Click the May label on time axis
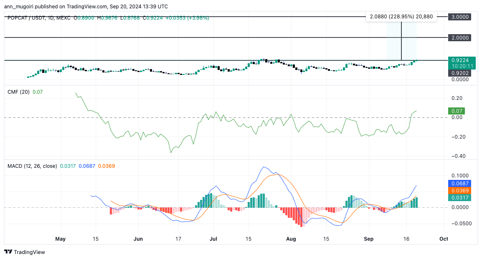 (61, 239)
